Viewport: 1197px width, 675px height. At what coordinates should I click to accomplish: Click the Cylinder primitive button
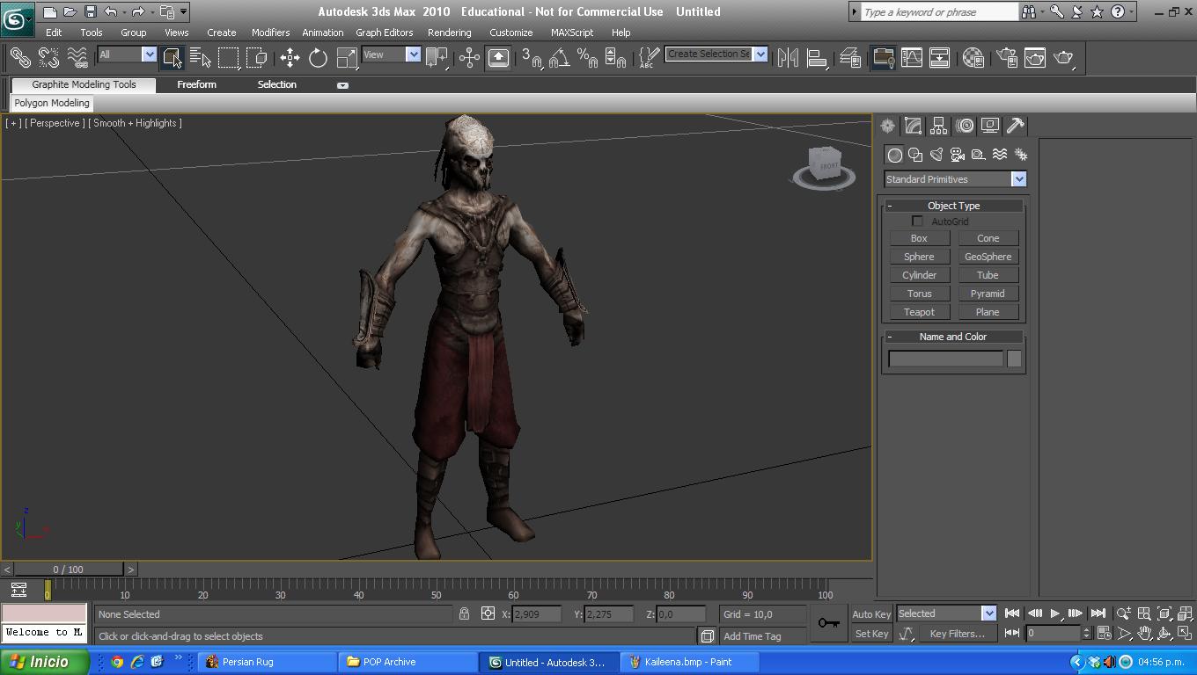(919, 275)
